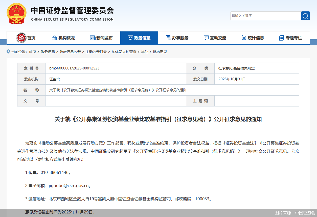This screenshot has width=317, height=217.
Task: Click the monitor icon next to 政务信息
Action: click(130, 38)
